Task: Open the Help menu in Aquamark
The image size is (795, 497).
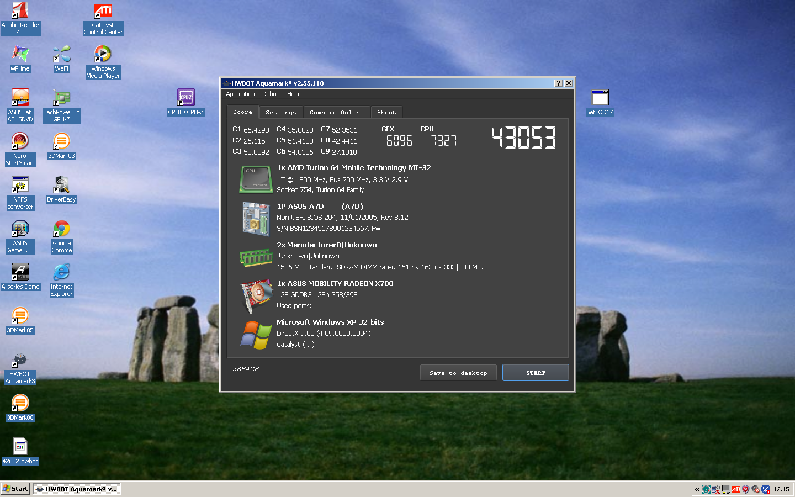Action: [x=293, y=94]
